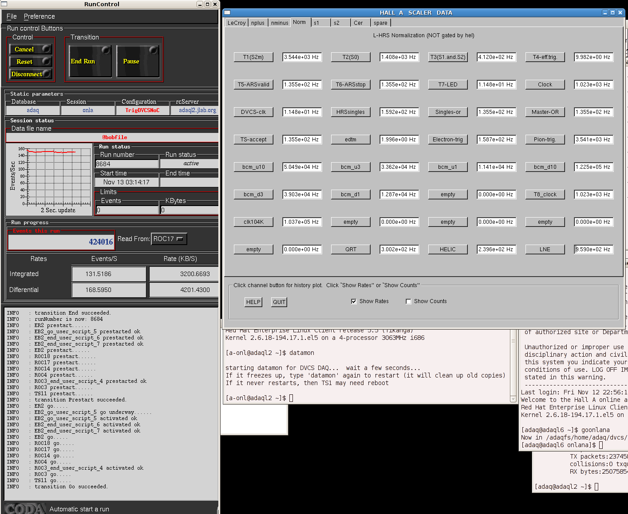Click the clk104K channel button
This screenshot has height=514, width=628.
pyautogui.click(x=253, y=222)
